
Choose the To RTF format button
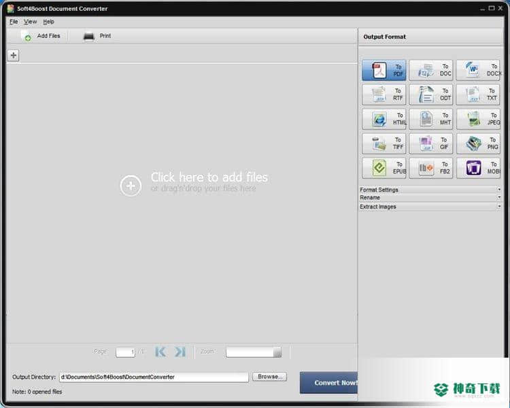point(384,95)
